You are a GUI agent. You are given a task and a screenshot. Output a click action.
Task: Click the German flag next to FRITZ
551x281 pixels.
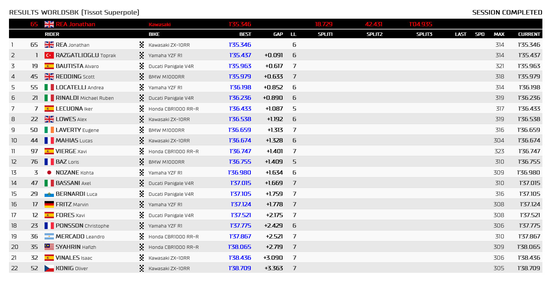49,204
